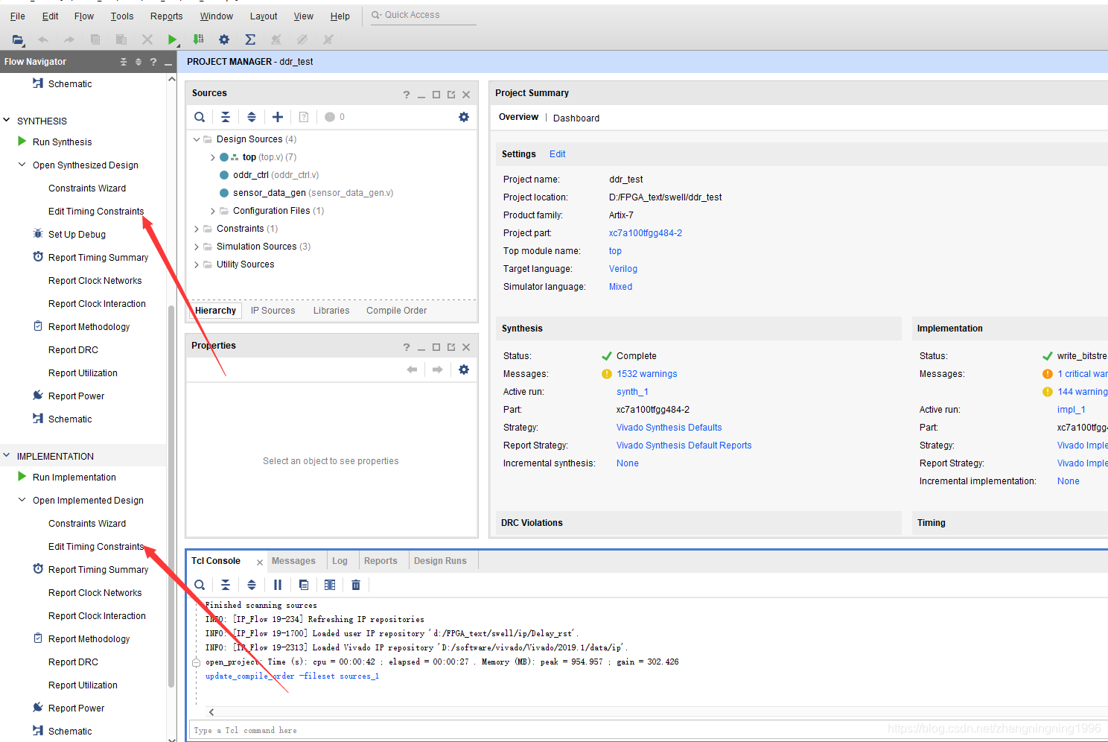This screenshot has height=742, width=1108.
Task: Switch to the Compile Order tab
Action: click(396, 311)
